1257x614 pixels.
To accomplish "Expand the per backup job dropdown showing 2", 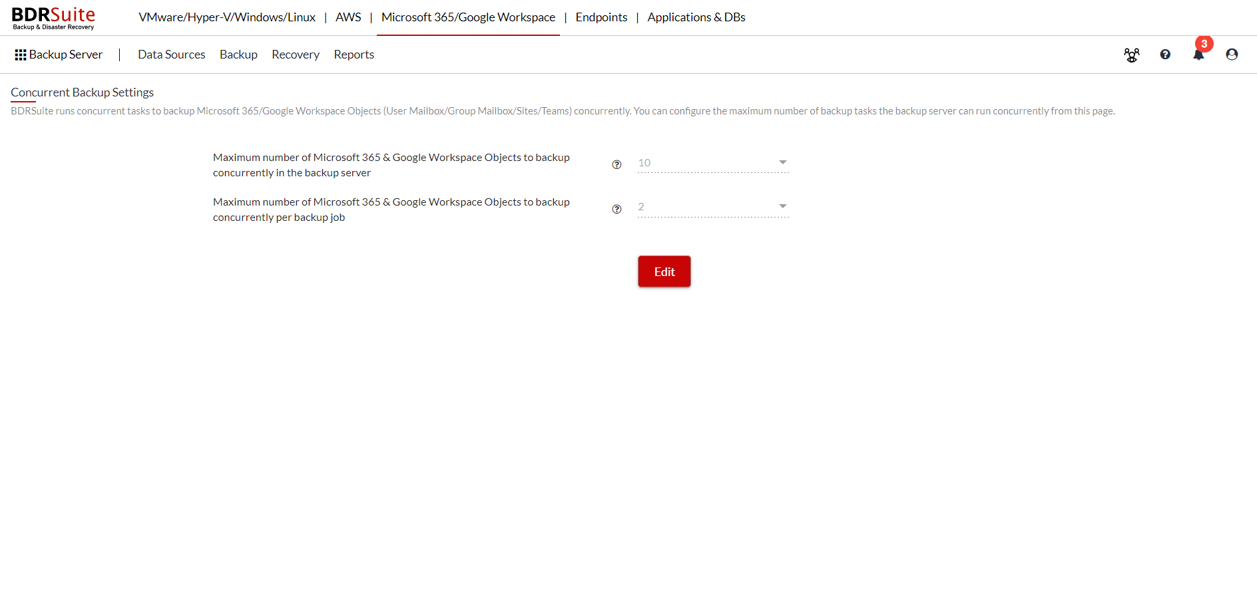I will [713, 207].
